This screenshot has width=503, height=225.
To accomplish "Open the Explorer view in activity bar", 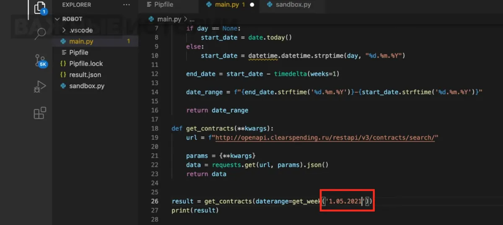I will point(40,8).
